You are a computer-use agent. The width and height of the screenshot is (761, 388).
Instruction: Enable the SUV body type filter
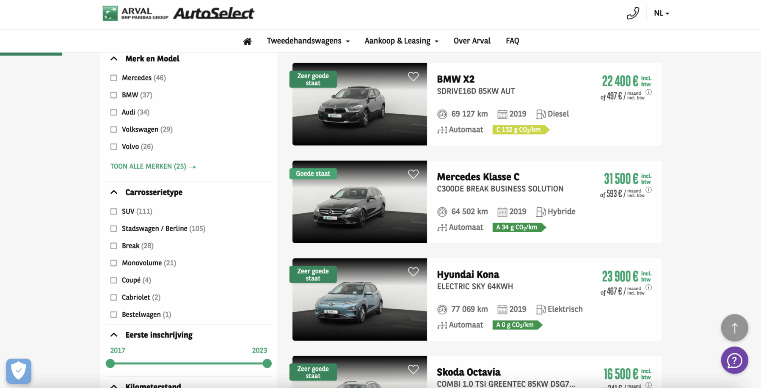click(113, 212)
